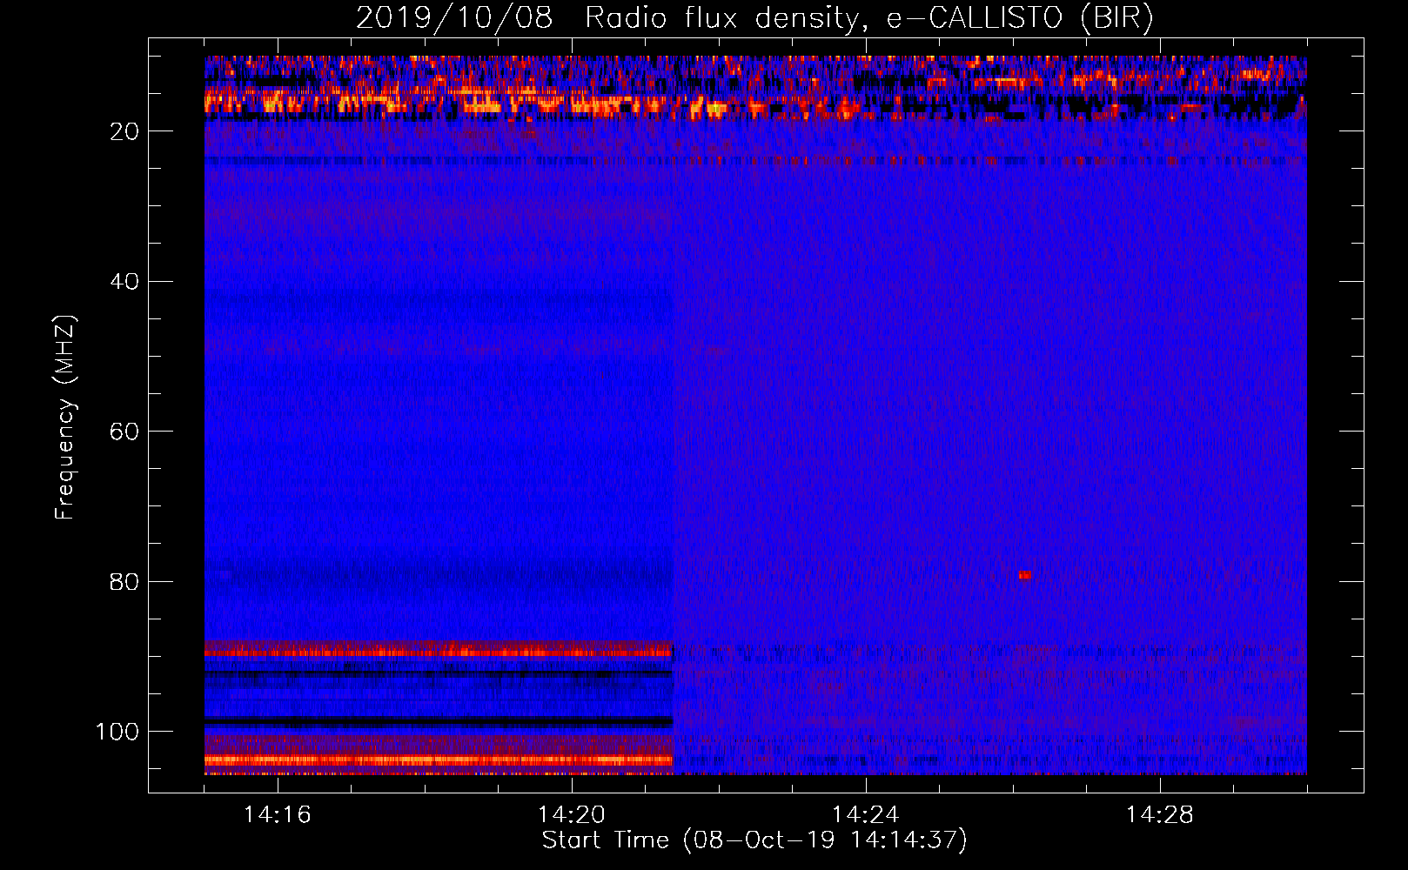The image size is (1408, 870).
Task: Click the 40 MHz frequency tick label
Action: (124, 282)
